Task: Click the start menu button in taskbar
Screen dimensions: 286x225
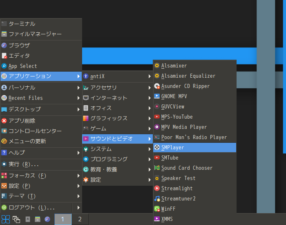Action: pos(6,219)
